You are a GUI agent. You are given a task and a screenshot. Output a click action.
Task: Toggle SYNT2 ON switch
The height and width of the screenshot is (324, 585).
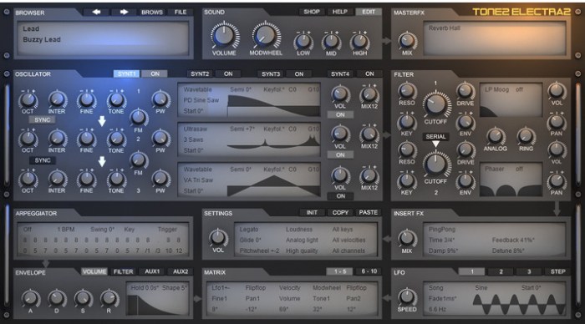click(x=228, y=73)
